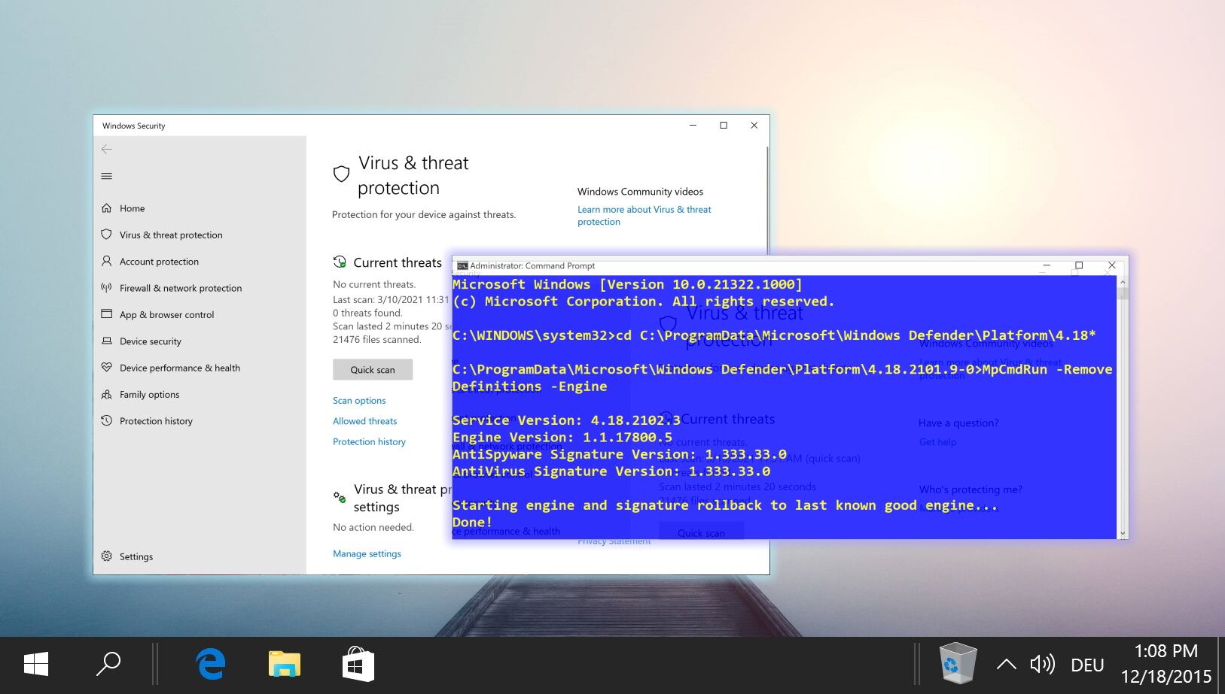The width and height of the screenshot is (1225, 694).
Task: Expand the hamburger navigation menu
Action: point(106,176)
